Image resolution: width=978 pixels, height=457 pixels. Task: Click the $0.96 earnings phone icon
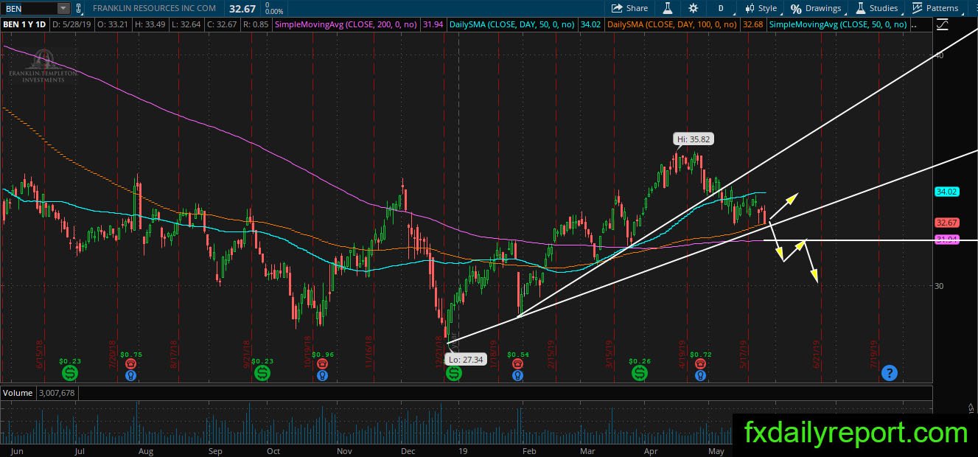click(x=322, y=364)
